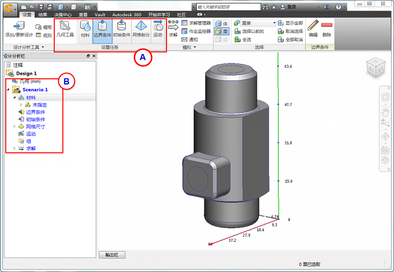Switch to the 决策中心 ribbon tab
394x272 pixels.
[x=63, y=15]
